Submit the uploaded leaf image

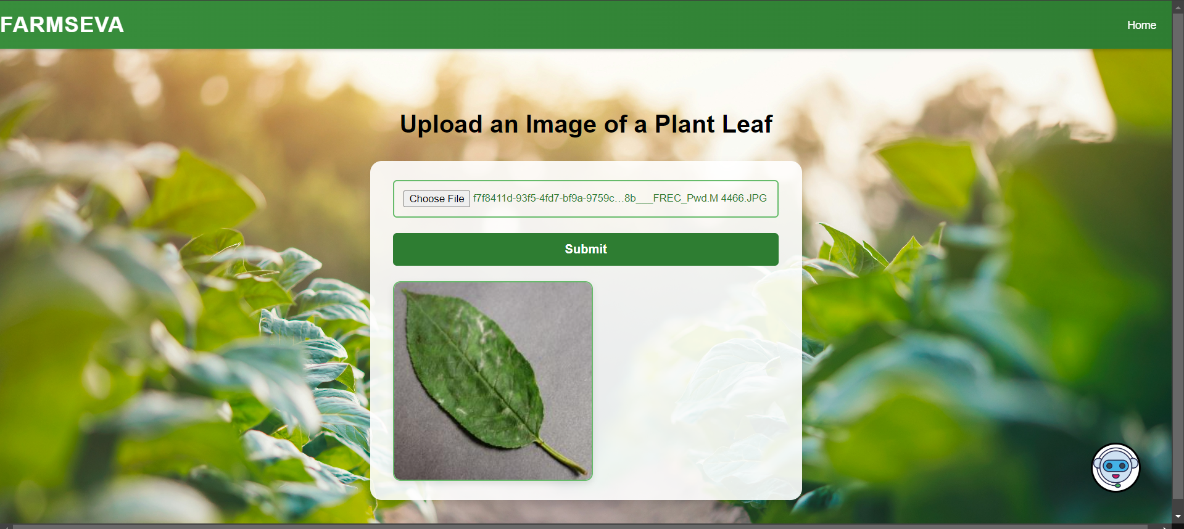coord(586,249)
